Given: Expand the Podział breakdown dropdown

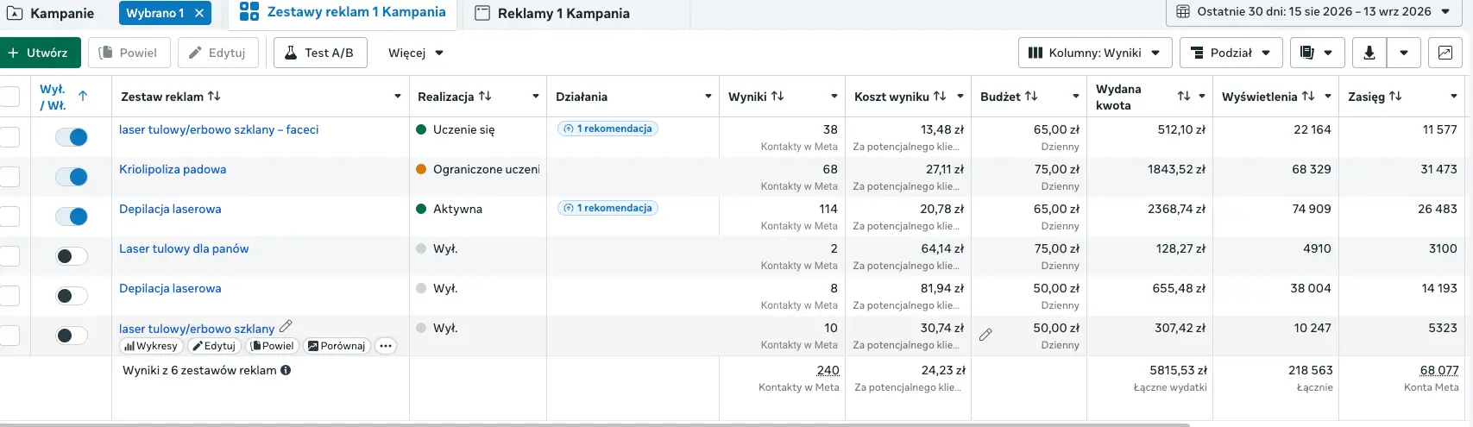Looking at the screenshot, I should pyautogui.click(x=1231, y=53).
